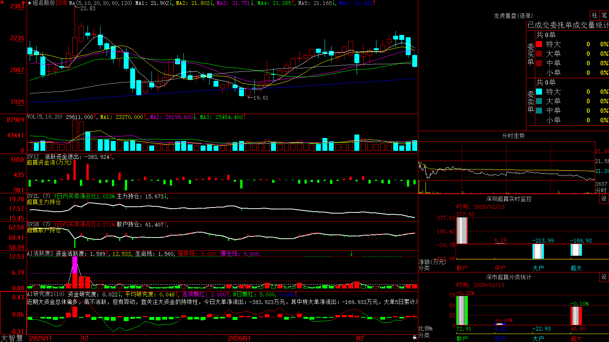Click the 强势线 value label

pyautogui.click(x=198, y=254)
